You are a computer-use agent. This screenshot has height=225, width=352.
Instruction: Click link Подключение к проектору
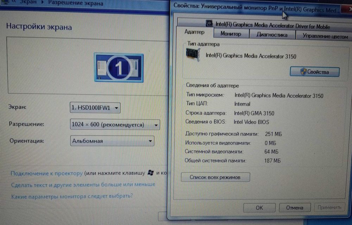47,173
